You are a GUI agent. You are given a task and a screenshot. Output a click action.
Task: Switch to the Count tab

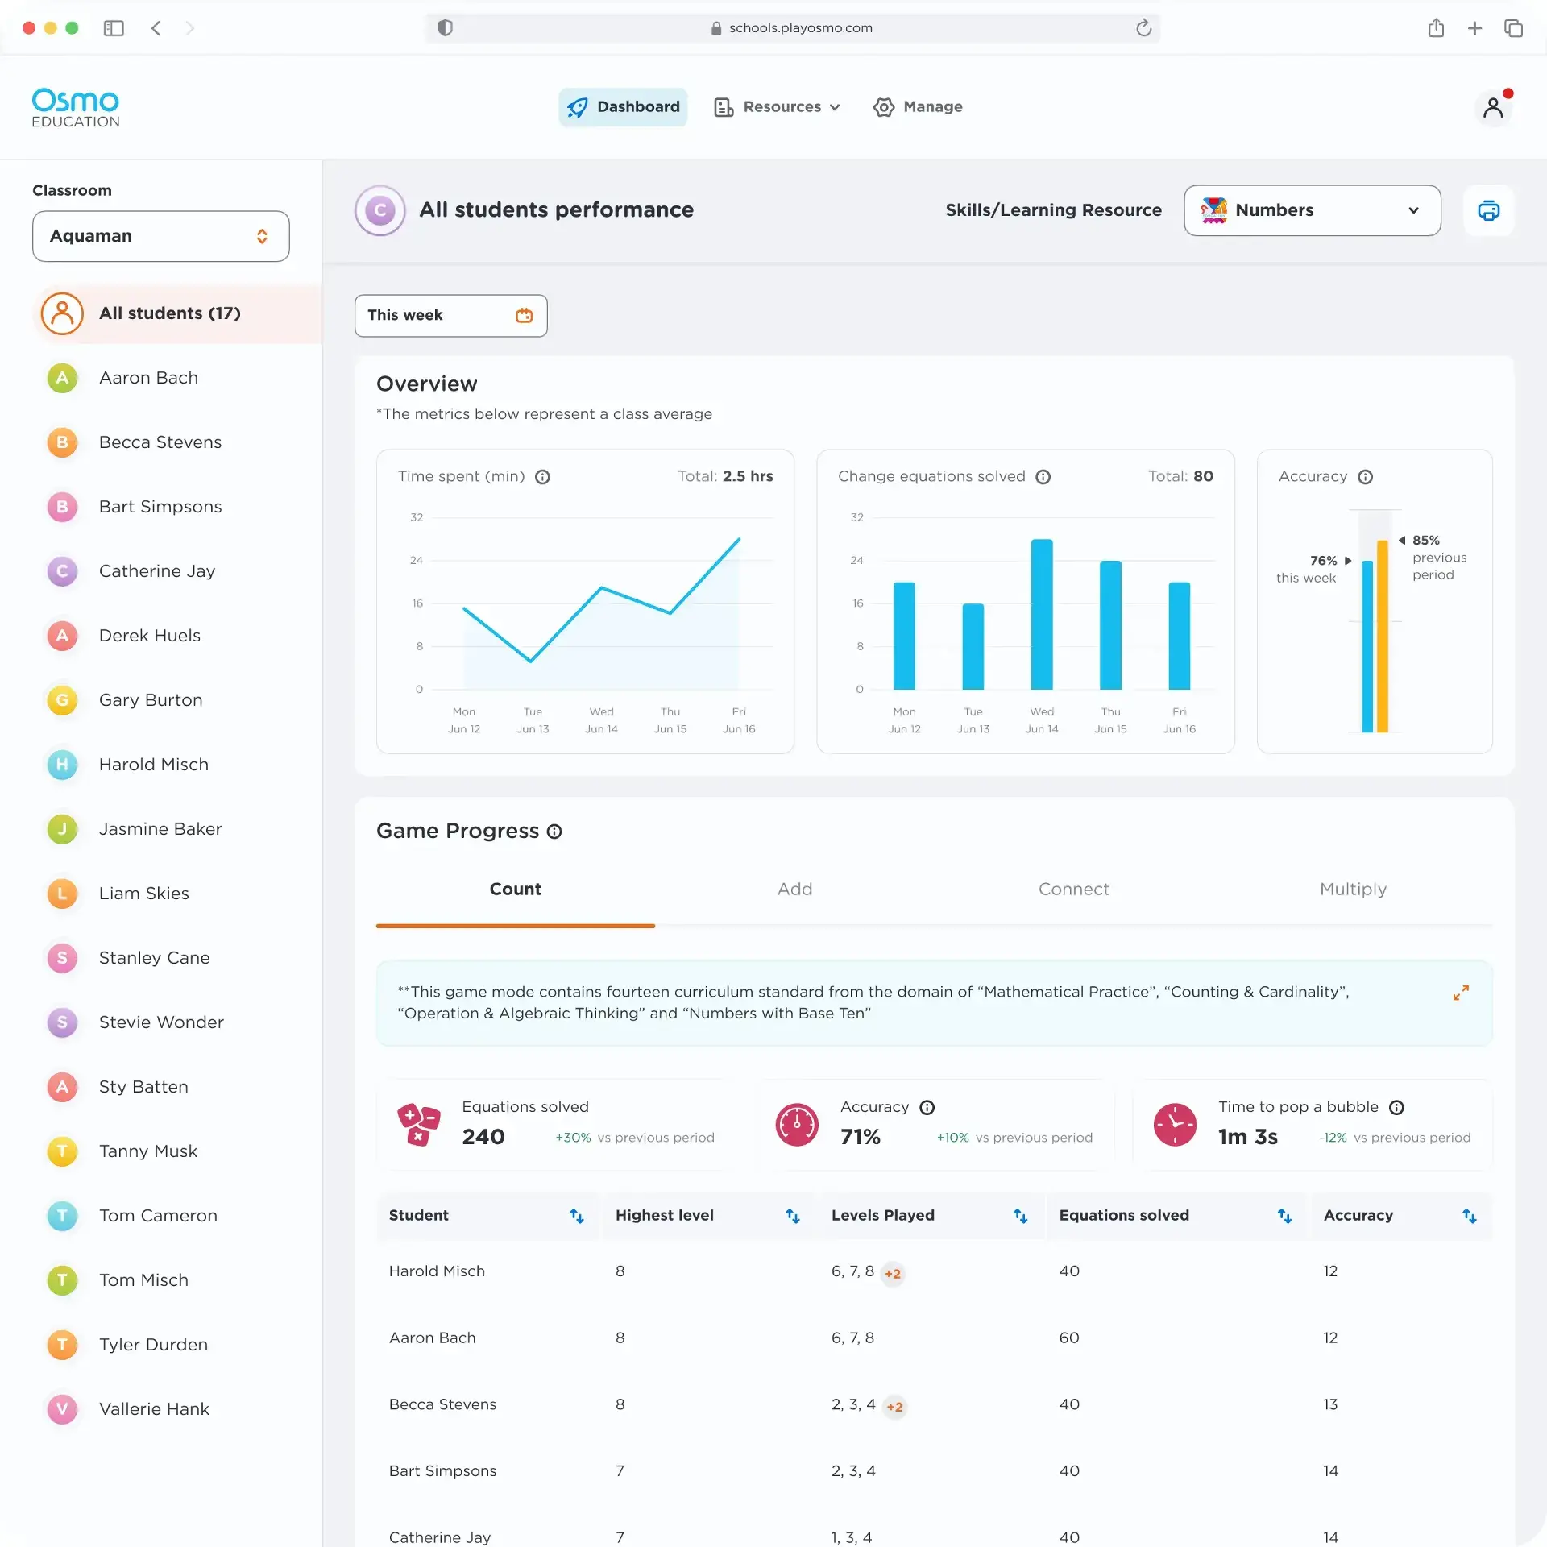(x=516, y=890)
